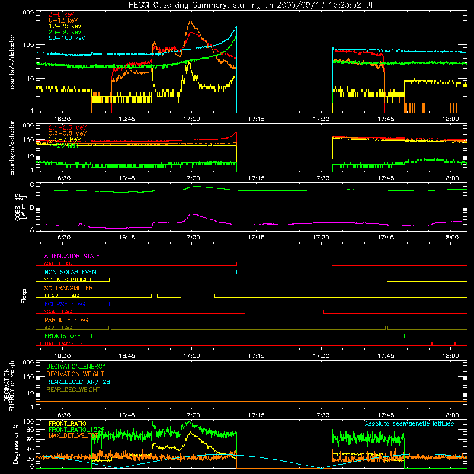Click the SC_IN_SUNLIGHT flag label

click(x=68, y=280)
